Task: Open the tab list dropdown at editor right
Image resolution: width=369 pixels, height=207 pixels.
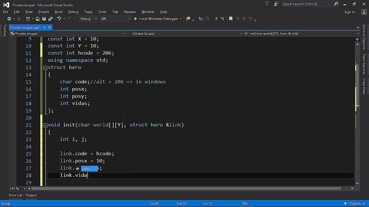Action: 358,28
